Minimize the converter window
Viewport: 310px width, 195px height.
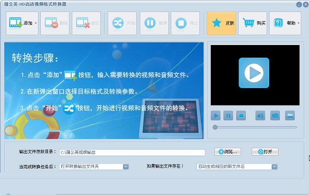tap(299, 5)
